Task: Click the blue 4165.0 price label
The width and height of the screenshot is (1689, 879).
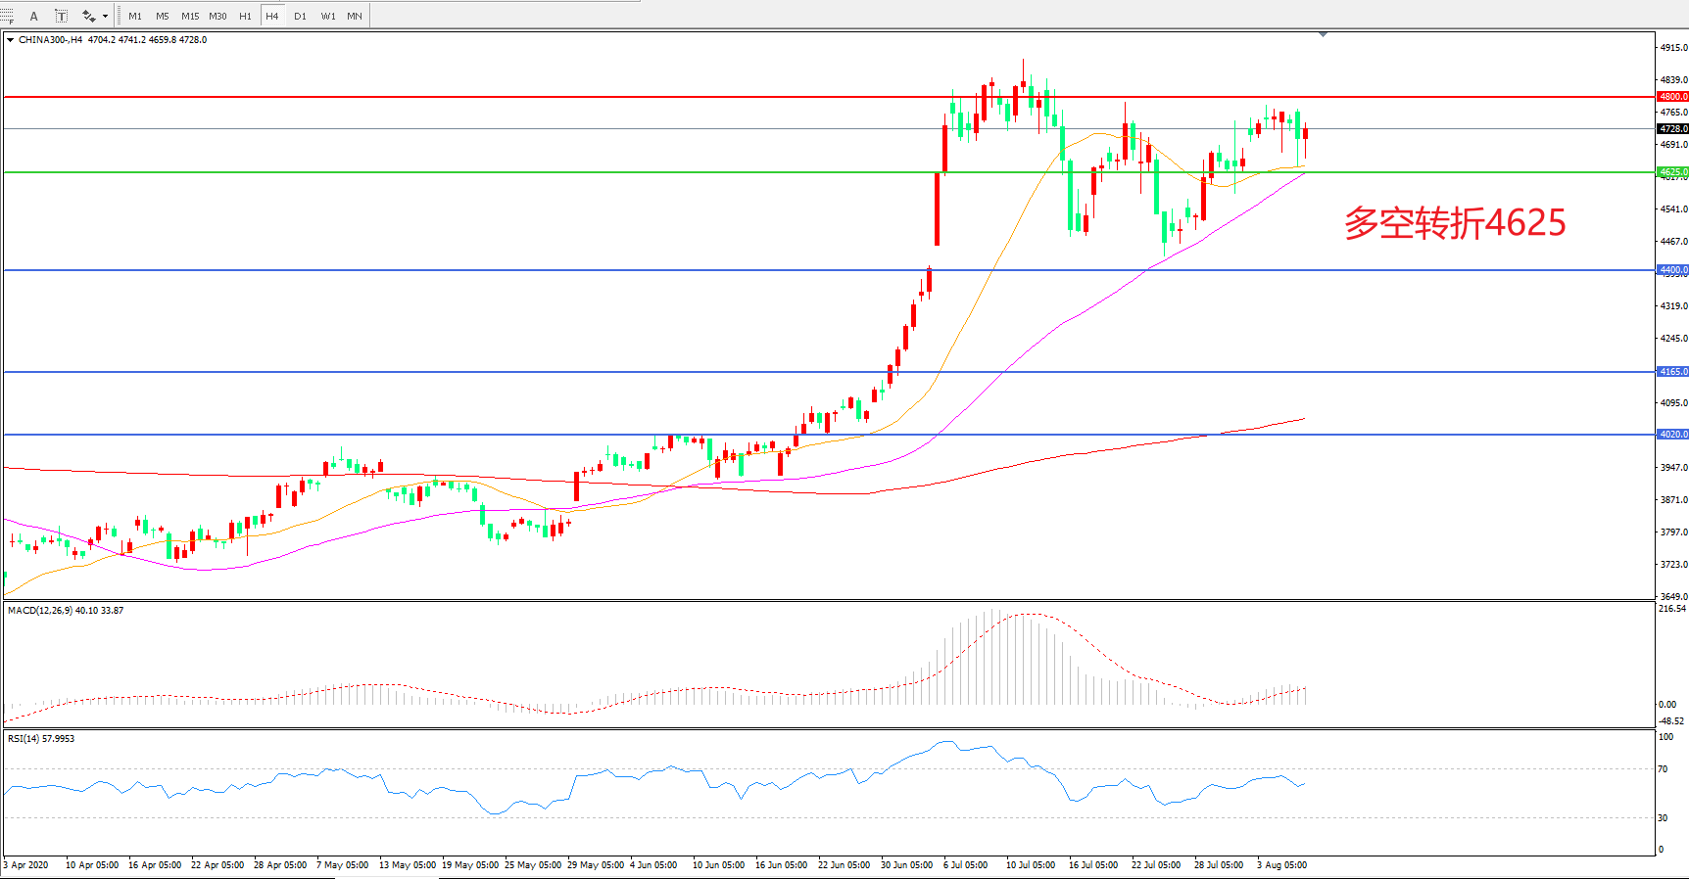Action: (x=1672, y=372)
